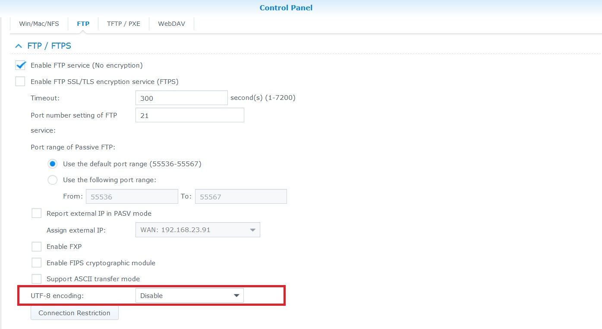Switch to the WebDAV tab
The height and width of the screenshot is (329, 602).
[171, 24]
